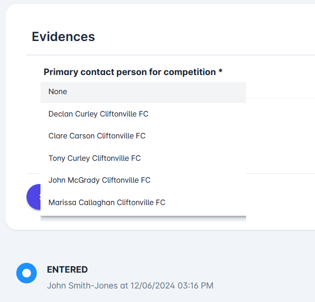Pick Clare Carson Cliftonville FC
Screen dimensions: 315x302
[x=97, y=136]
